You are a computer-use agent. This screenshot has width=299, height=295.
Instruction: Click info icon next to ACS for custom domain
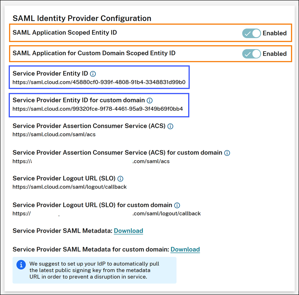point(227,153)
